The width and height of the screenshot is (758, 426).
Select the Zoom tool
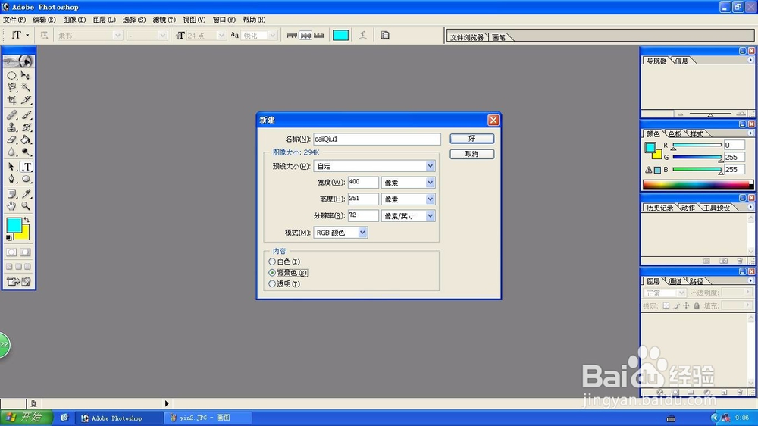pos(26,206)
